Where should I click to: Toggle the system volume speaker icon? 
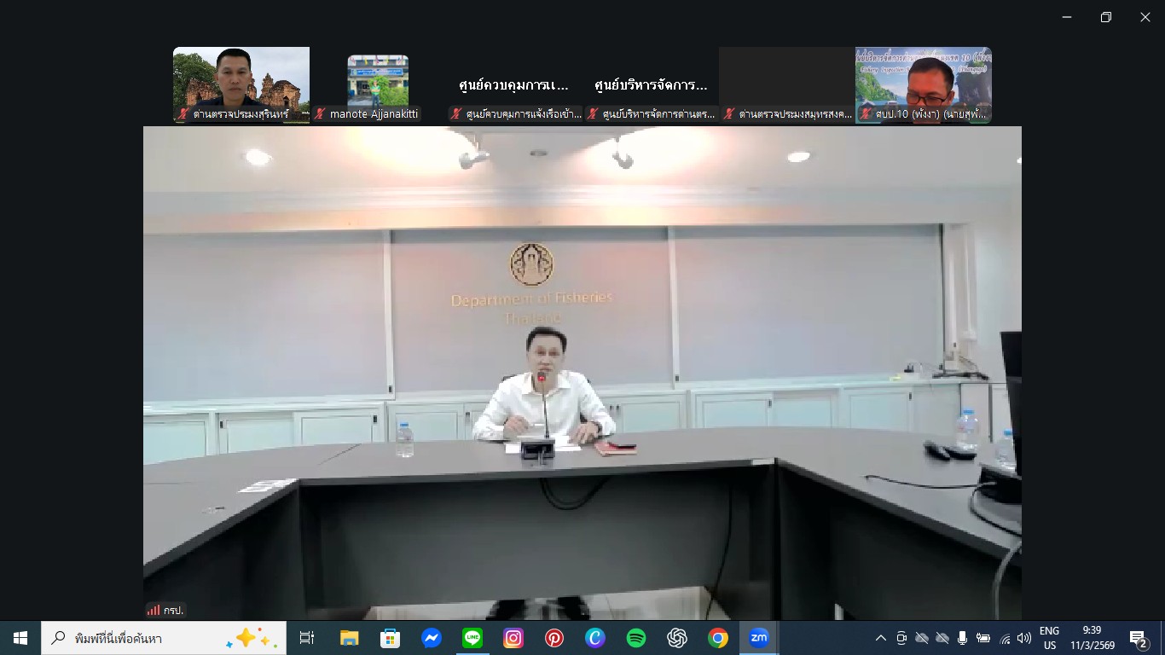1024,638
